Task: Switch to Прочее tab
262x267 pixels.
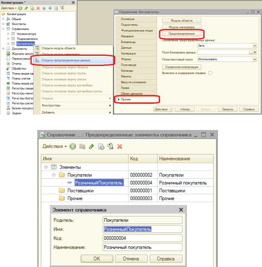Action: point(137,99)
